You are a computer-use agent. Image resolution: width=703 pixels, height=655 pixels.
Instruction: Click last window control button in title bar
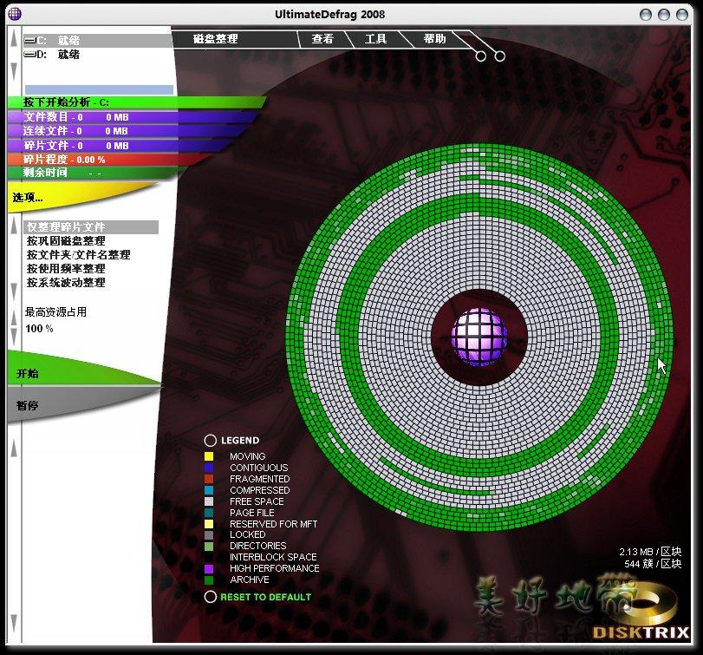(x=682, y=15)
